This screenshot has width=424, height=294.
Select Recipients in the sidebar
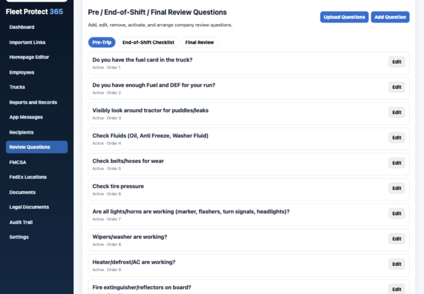click(21, 132)
